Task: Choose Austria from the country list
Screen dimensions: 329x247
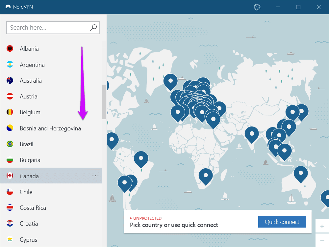Action: coord(51,96)
